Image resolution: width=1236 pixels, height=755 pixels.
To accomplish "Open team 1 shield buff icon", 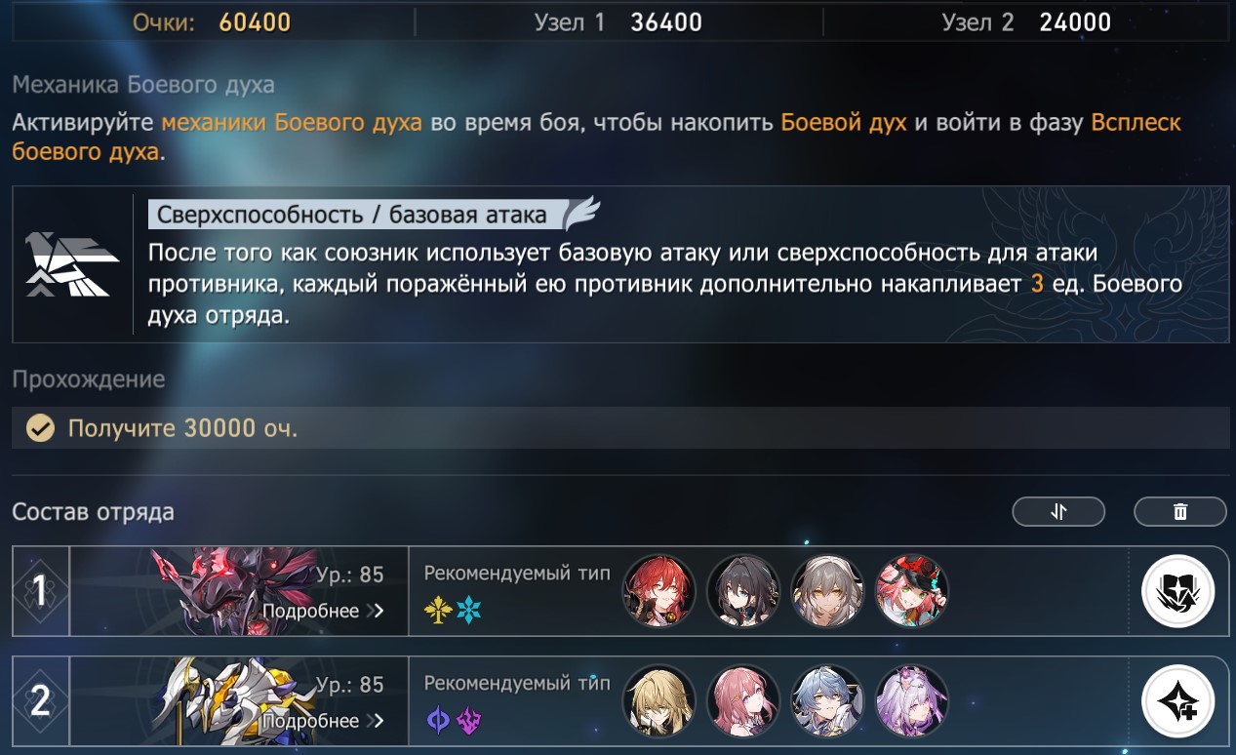I will click(1177, 591).
